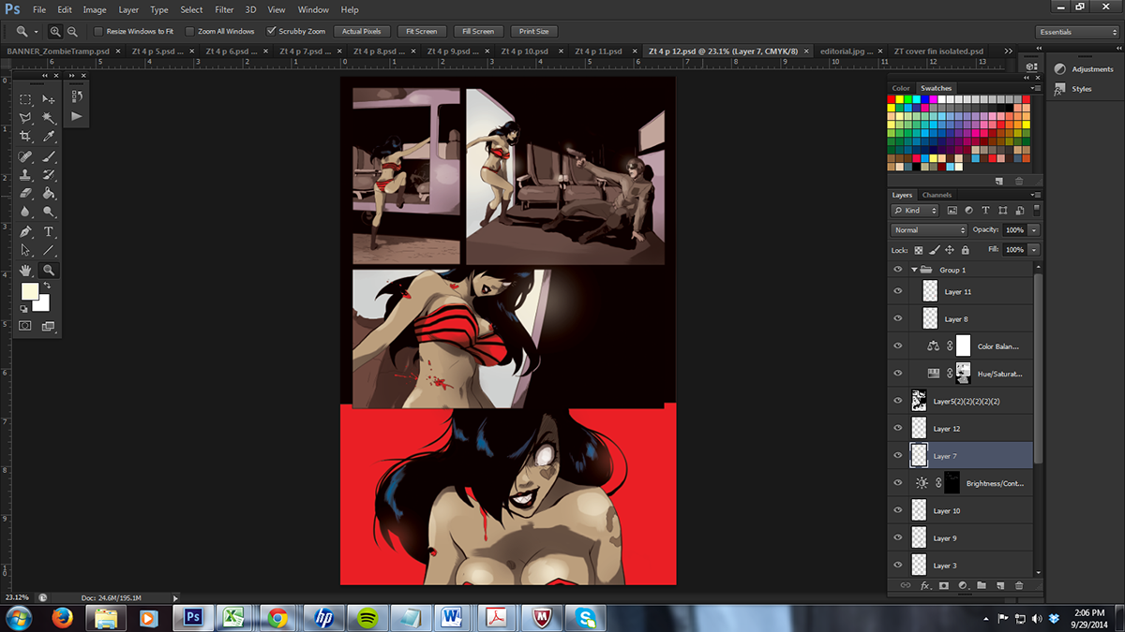
Task: Choose the Path Selection arrow tool
Action: tap(26, 251)
